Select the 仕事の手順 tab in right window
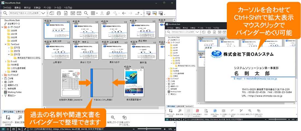This screenshot has width=301, height=131. coord(180,106)
